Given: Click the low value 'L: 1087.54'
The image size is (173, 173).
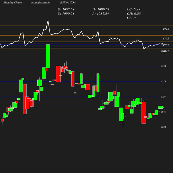Looking at the screenshot, I should [x=100, y=14].
